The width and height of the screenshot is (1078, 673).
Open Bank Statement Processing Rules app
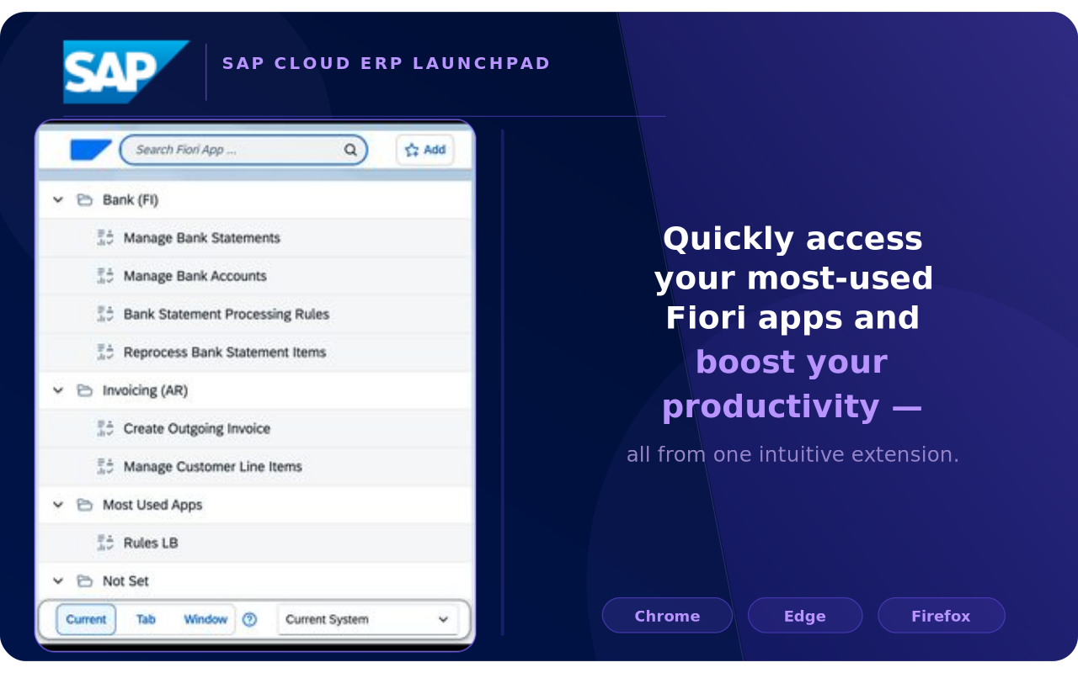coord(255,314)
